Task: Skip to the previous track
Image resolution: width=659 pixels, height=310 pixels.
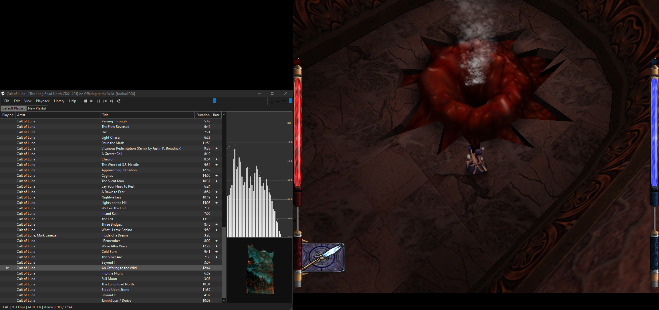Action: (x=105, y=101)
